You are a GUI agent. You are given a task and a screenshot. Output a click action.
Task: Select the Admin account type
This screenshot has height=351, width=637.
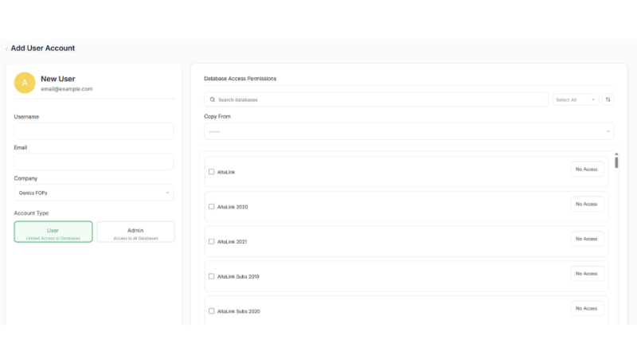(x=135, y=232)
